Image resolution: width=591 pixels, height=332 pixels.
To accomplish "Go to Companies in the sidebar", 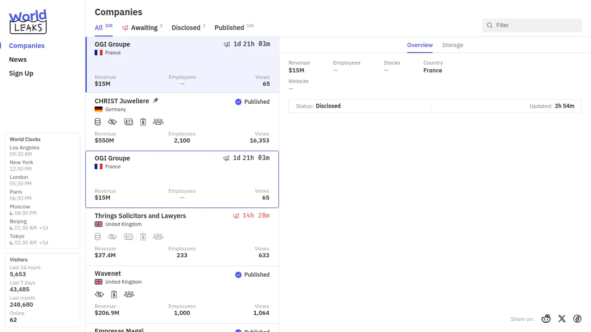I will (x=27, y=46).
